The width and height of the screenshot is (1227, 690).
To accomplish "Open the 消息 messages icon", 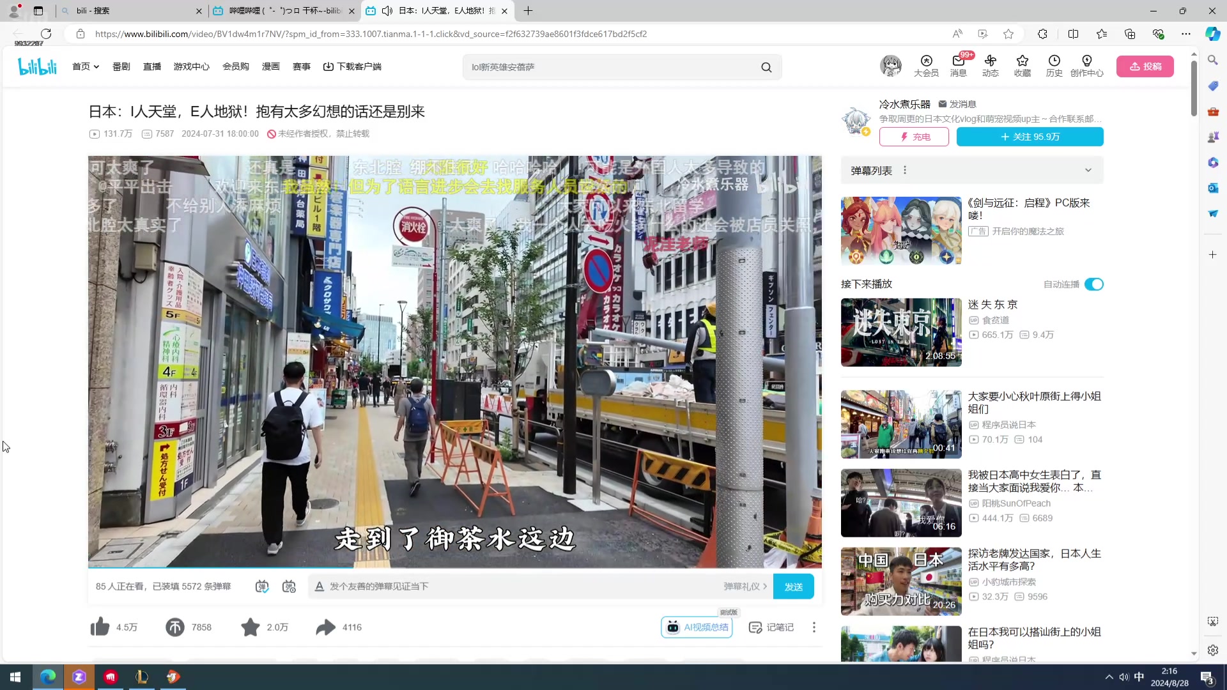I will tap(958, 66).
